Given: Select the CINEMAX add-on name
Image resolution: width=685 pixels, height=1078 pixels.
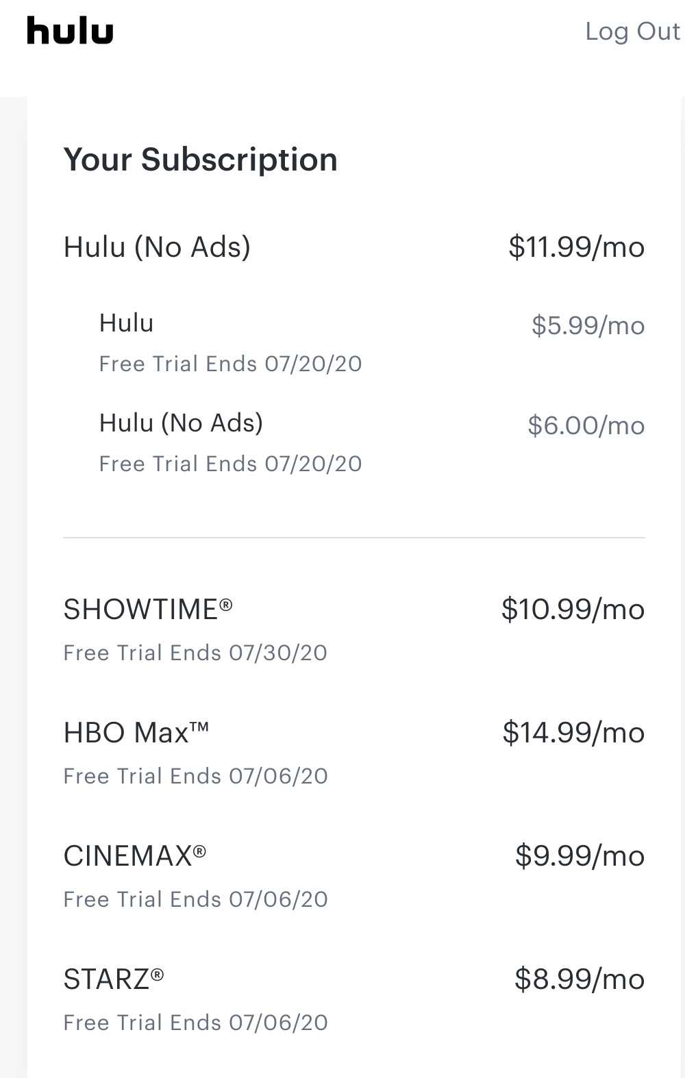Looking at the screenshot, I should click(x=135, y=855).
